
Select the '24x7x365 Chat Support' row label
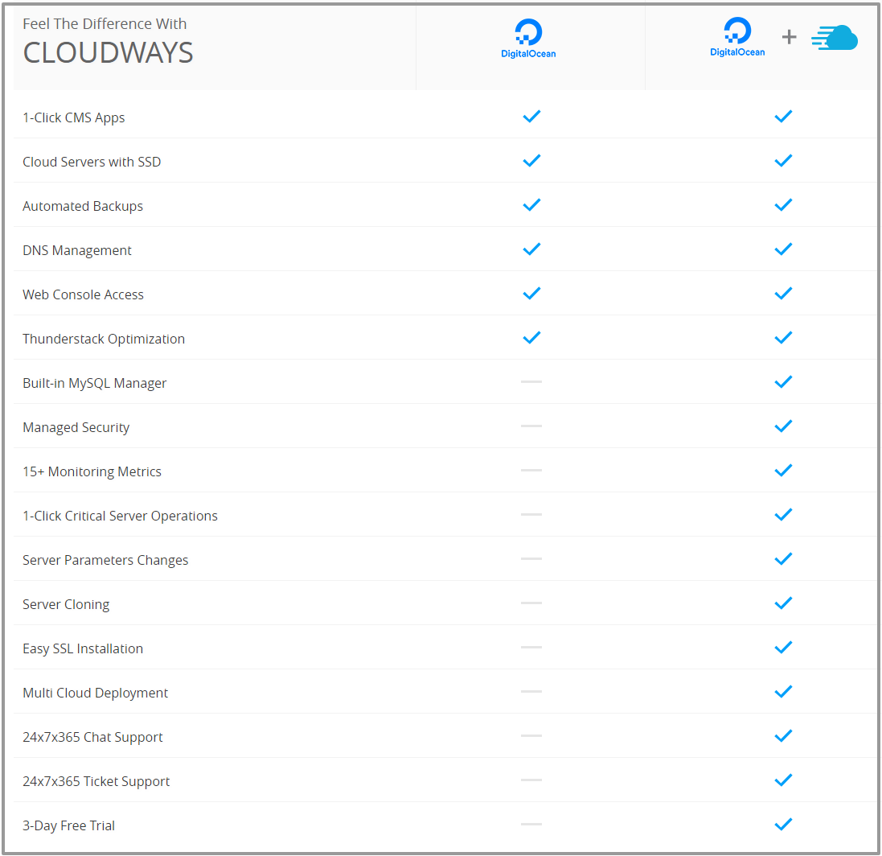92,737
